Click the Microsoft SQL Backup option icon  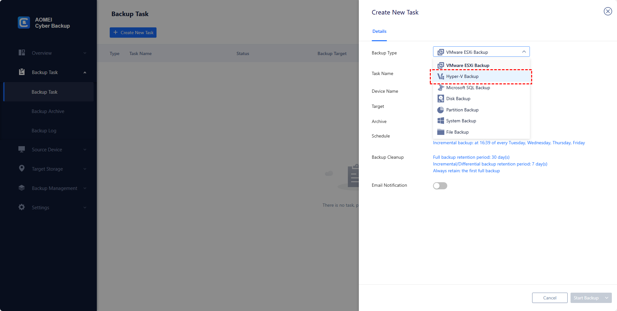[440, 88]
